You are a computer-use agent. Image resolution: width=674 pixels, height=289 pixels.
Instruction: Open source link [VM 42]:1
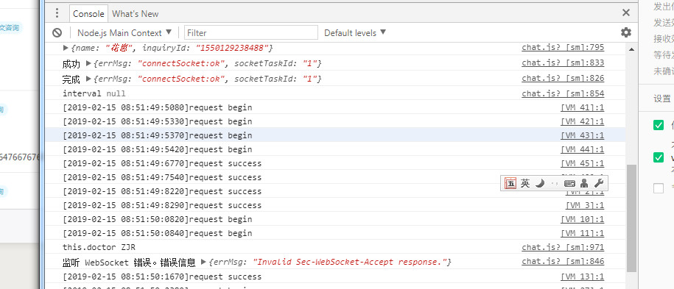pyautogui.click(x=583, y=121)
